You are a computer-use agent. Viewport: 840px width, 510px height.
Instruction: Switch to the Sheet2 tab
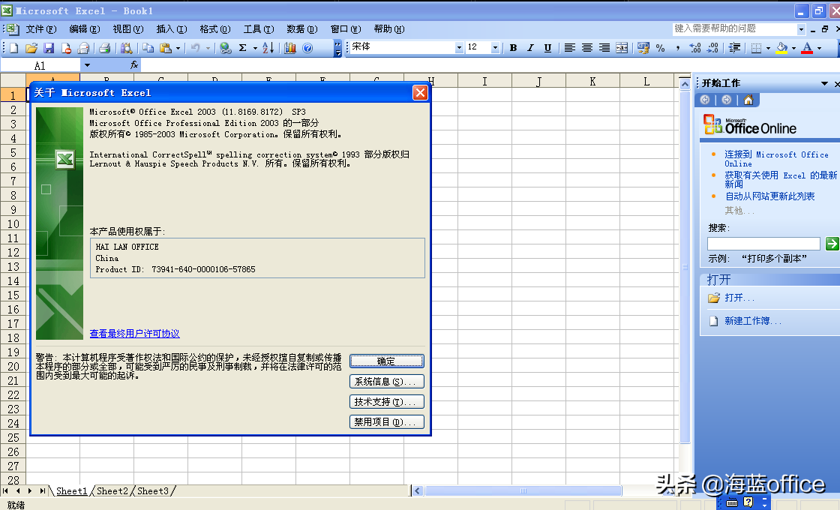coord(112,490)
